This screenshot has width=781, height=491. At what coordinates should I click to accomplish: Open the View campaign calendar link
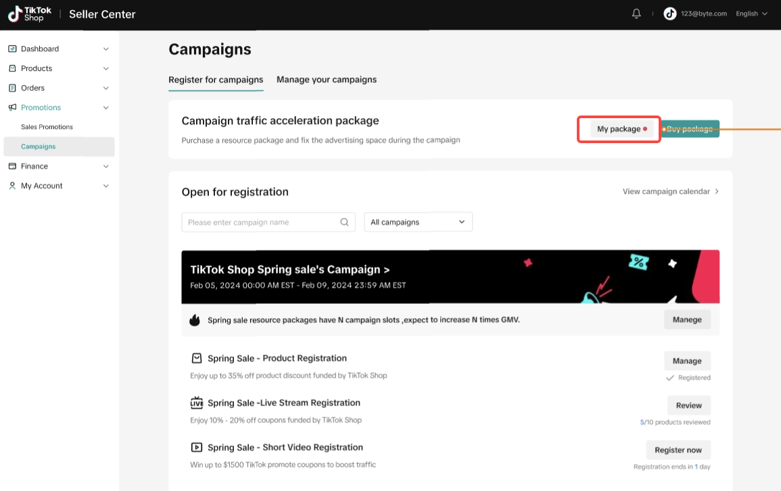[x=670, y=192]
